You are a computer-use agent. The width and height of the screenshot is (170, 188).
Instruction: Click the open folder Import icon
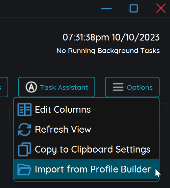[24, 169]
